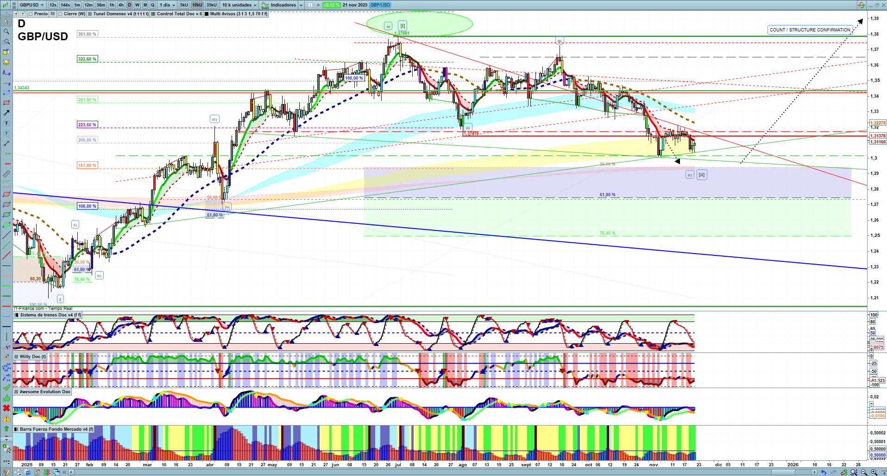The image size is (887, 476).
Task: Open Tunel Domenec v4 indicator settings
Action: (x=120, y=14)
